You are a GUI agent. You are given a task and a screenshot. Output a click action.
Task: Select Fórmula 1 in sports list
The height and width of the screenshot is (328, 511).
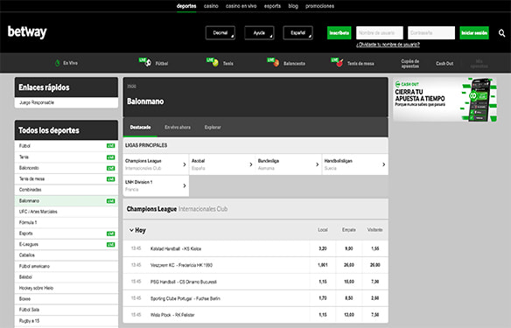pos(66,223)
